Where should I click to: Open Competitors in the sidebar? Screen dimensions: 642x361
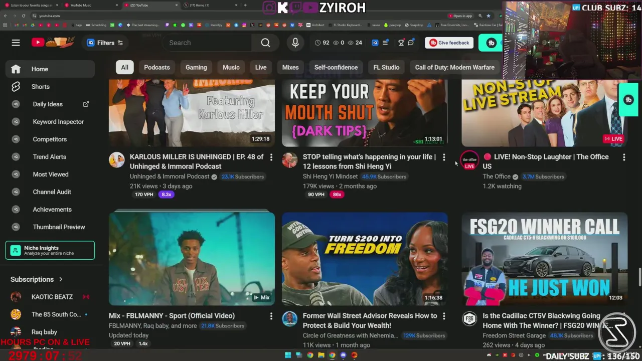(50, 139)
